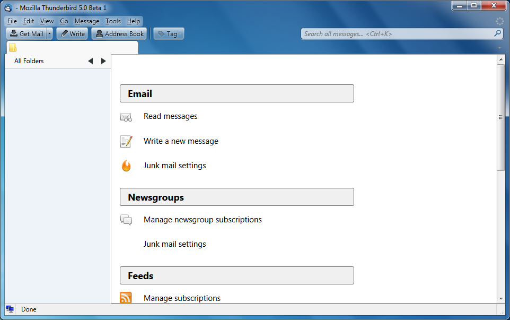This screenshot has height=320, width=510.
Task: Open the Address Book
Action: coord(119,33)
